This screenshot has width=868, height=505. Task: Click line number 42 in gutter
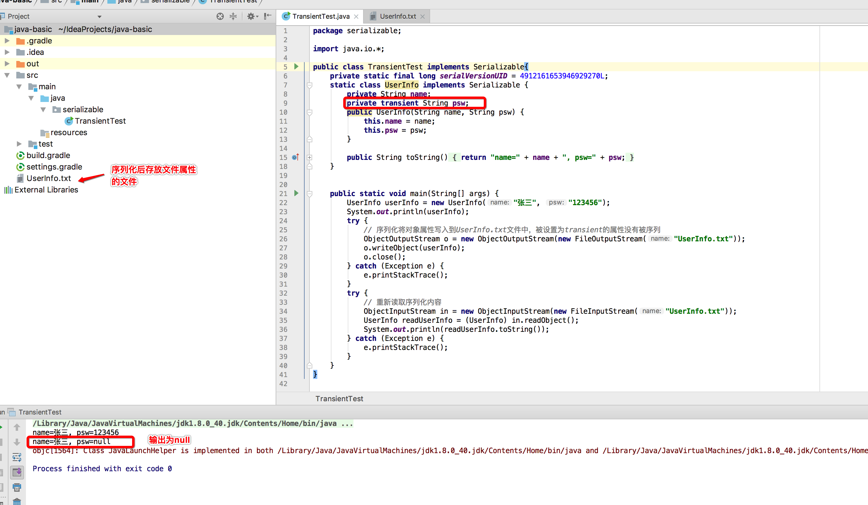(x=283, y=383)
